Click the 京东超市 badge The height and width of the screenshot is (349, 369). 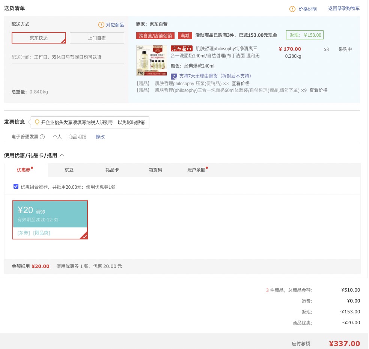182,48
